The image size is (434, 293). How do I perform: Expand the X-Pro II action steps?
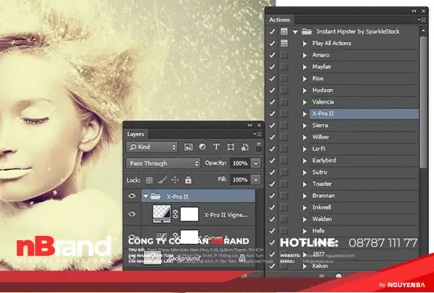(x=305, y=114)
